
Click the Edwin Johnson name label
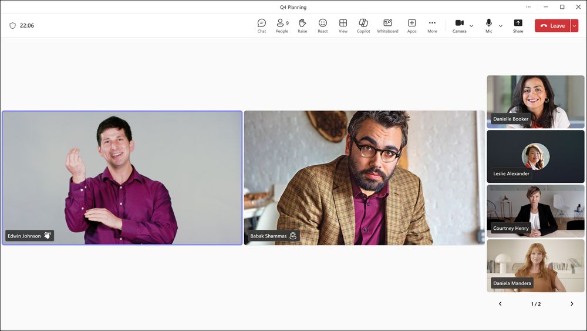pos(24,236)
